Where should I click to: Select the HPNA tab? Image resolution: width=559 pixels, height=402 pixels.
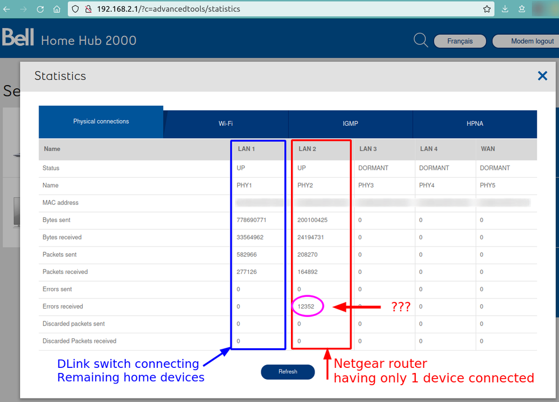tap(475, 124)
